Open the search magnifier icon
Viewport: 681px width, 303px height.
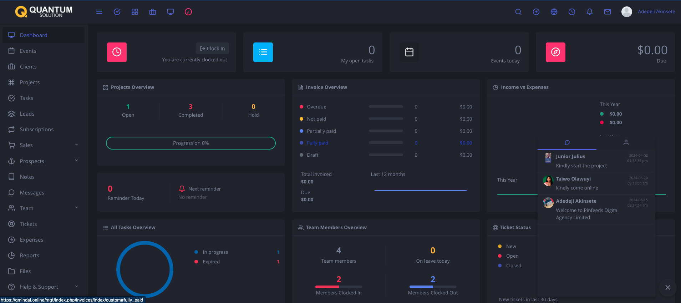pyautogui.click(x=518, y=12)
